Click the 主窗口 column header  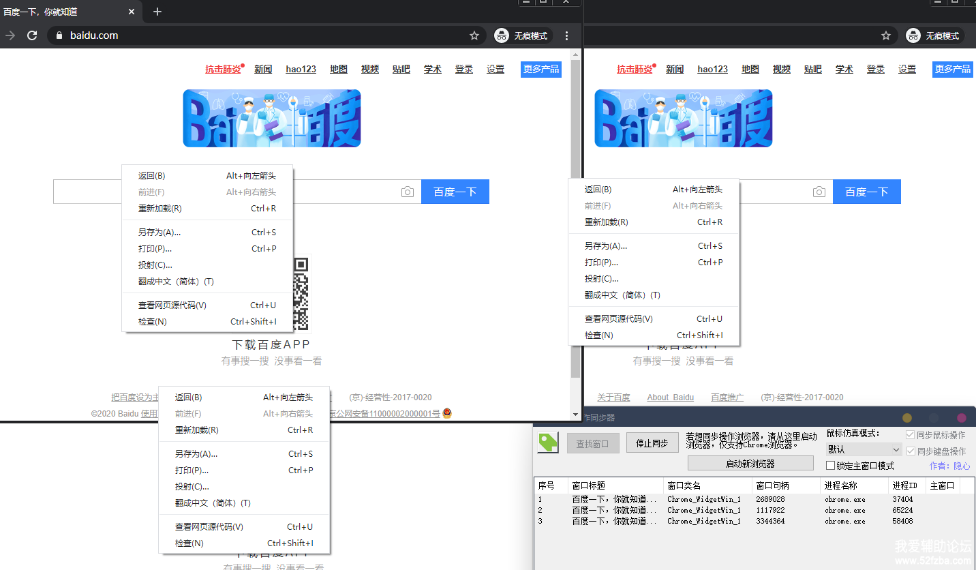(x=943, y=485)
